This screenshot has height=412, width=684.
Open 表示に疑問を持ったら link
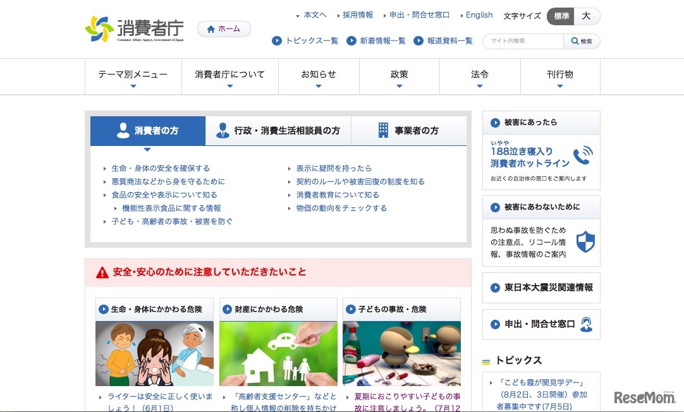[x=334, y=168]
